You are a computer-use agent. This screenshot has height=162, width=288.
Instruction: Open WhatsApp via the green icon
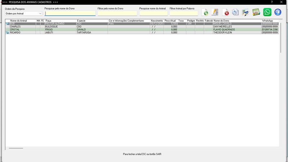(267, 12)
